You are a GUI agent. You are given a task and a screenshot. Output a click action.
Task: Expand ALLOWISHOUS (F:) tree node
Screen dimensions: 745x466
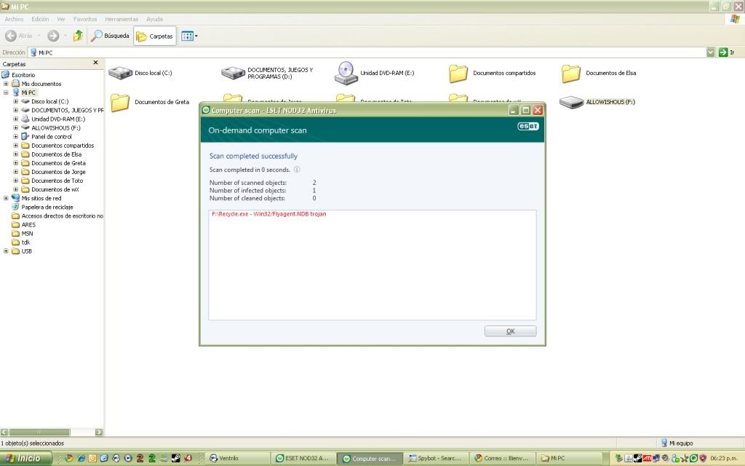tap(16, 128)
